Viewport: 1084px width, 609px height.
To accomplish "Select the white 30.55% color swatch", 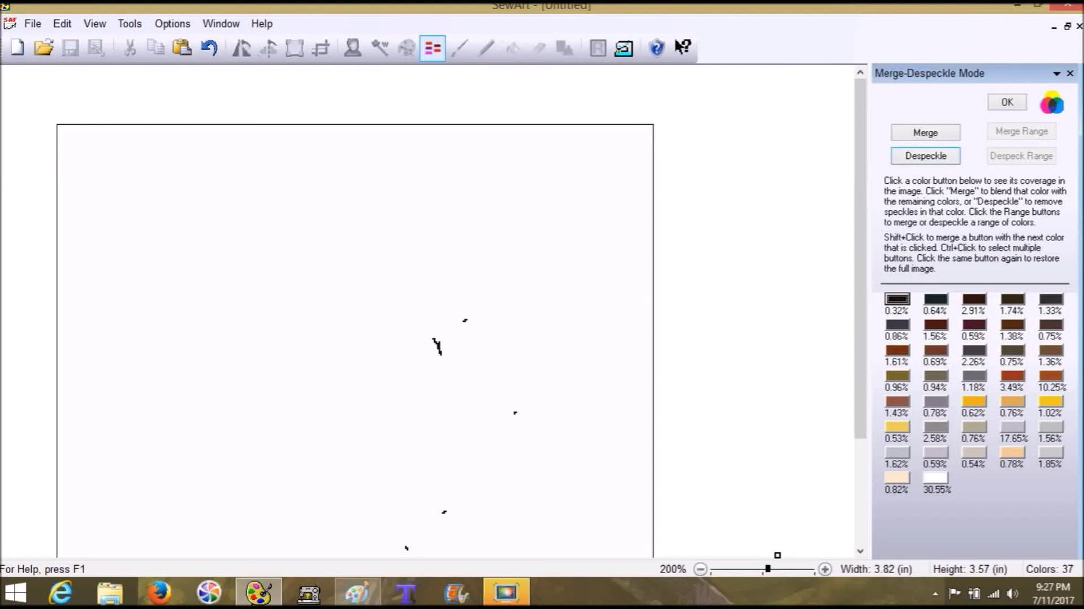I will tap(935, 478).
